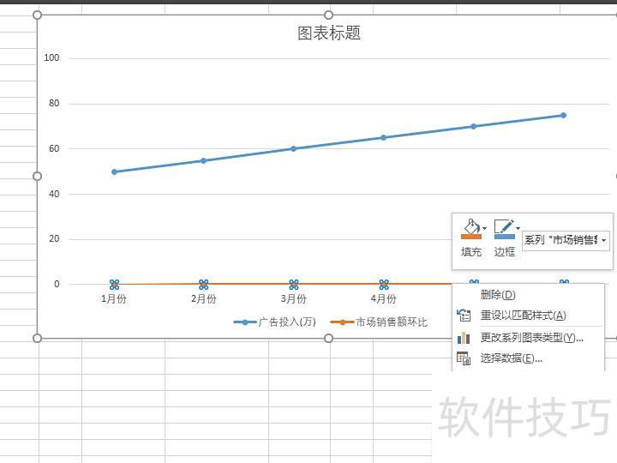Click the blue series point for 1月份
617x463 pixels.
click(x=115, y=172)
